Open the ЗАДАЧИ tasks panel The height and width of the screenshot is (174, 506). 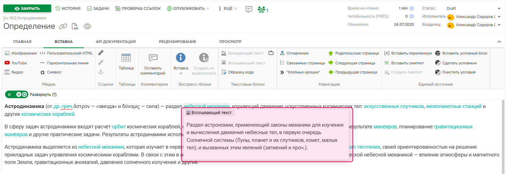click(98, 8)
